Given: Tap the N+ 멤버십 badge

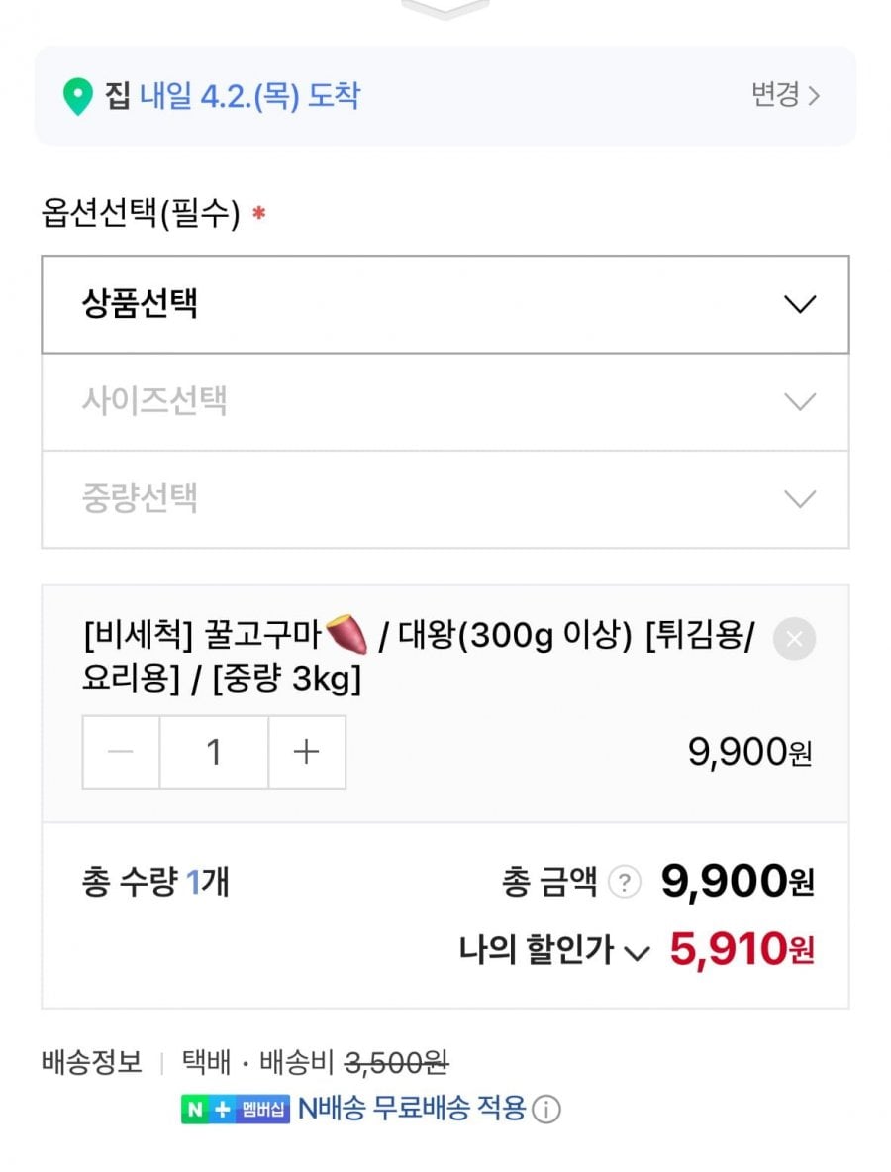Looking at the screenshot, I should (236, 1109).
